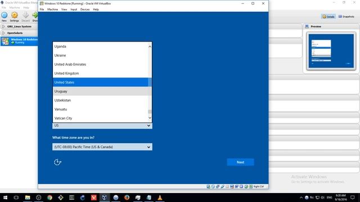The height and width of the screenshot is (202, 360).
Task: Click the VM preview thumbnail
Action: tap(331, 51)
